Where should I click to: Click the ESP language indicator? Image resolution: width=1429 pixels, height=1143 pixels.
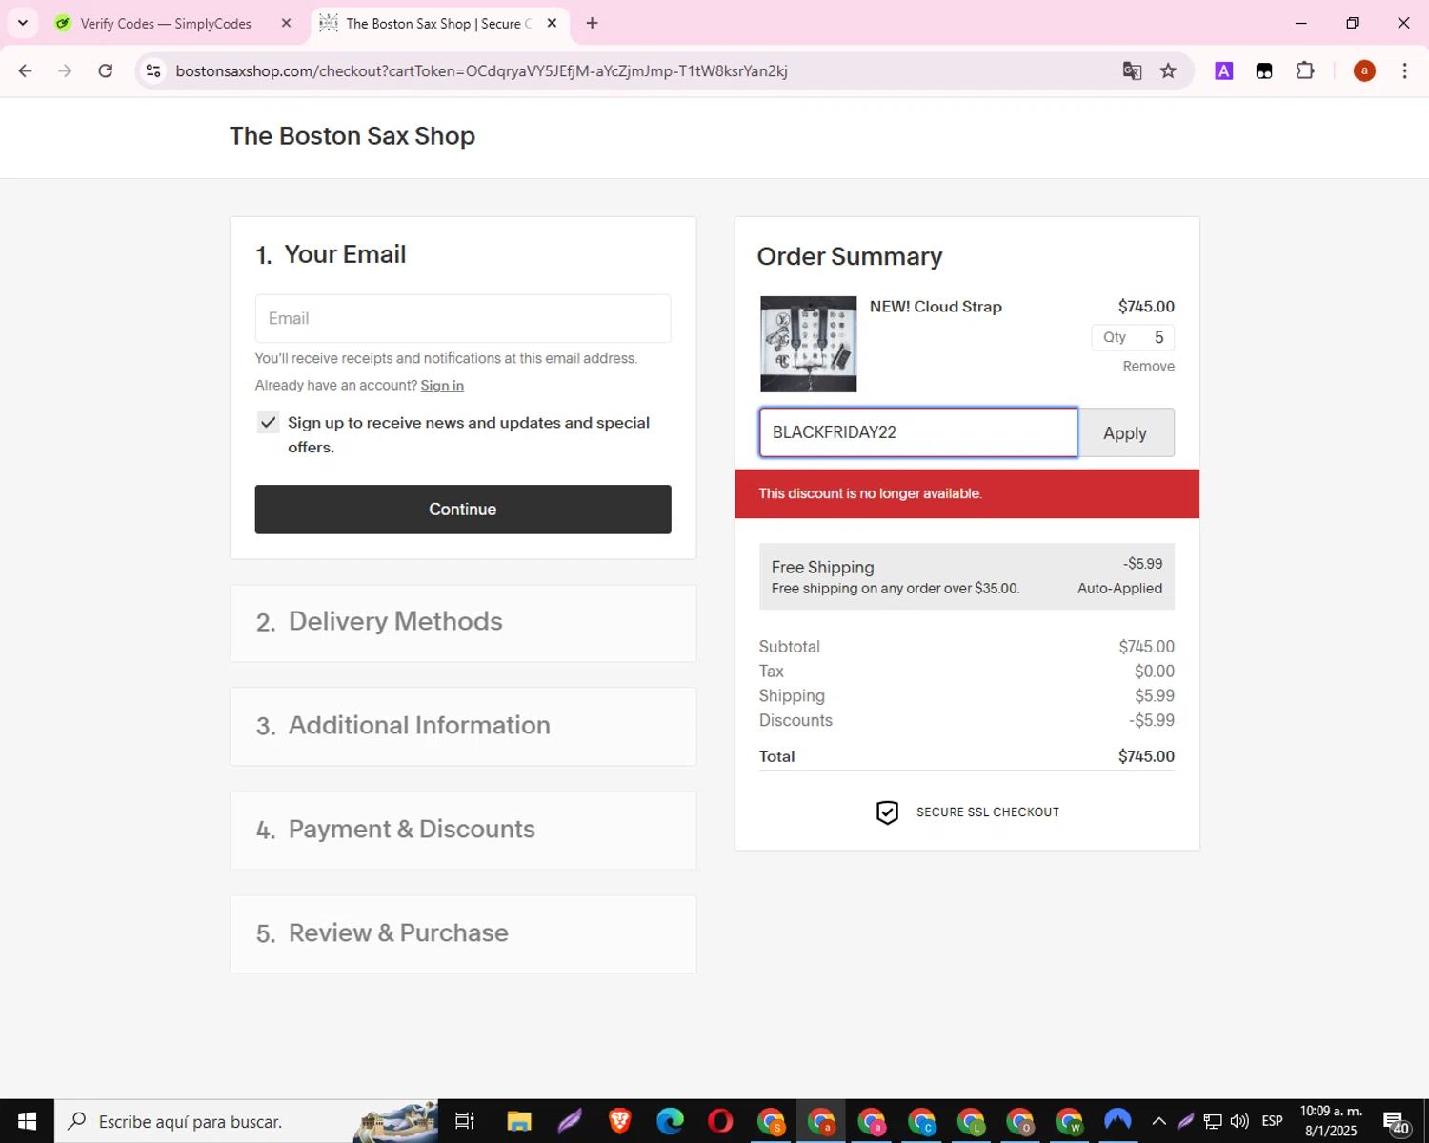[x=1272, y=1121]
